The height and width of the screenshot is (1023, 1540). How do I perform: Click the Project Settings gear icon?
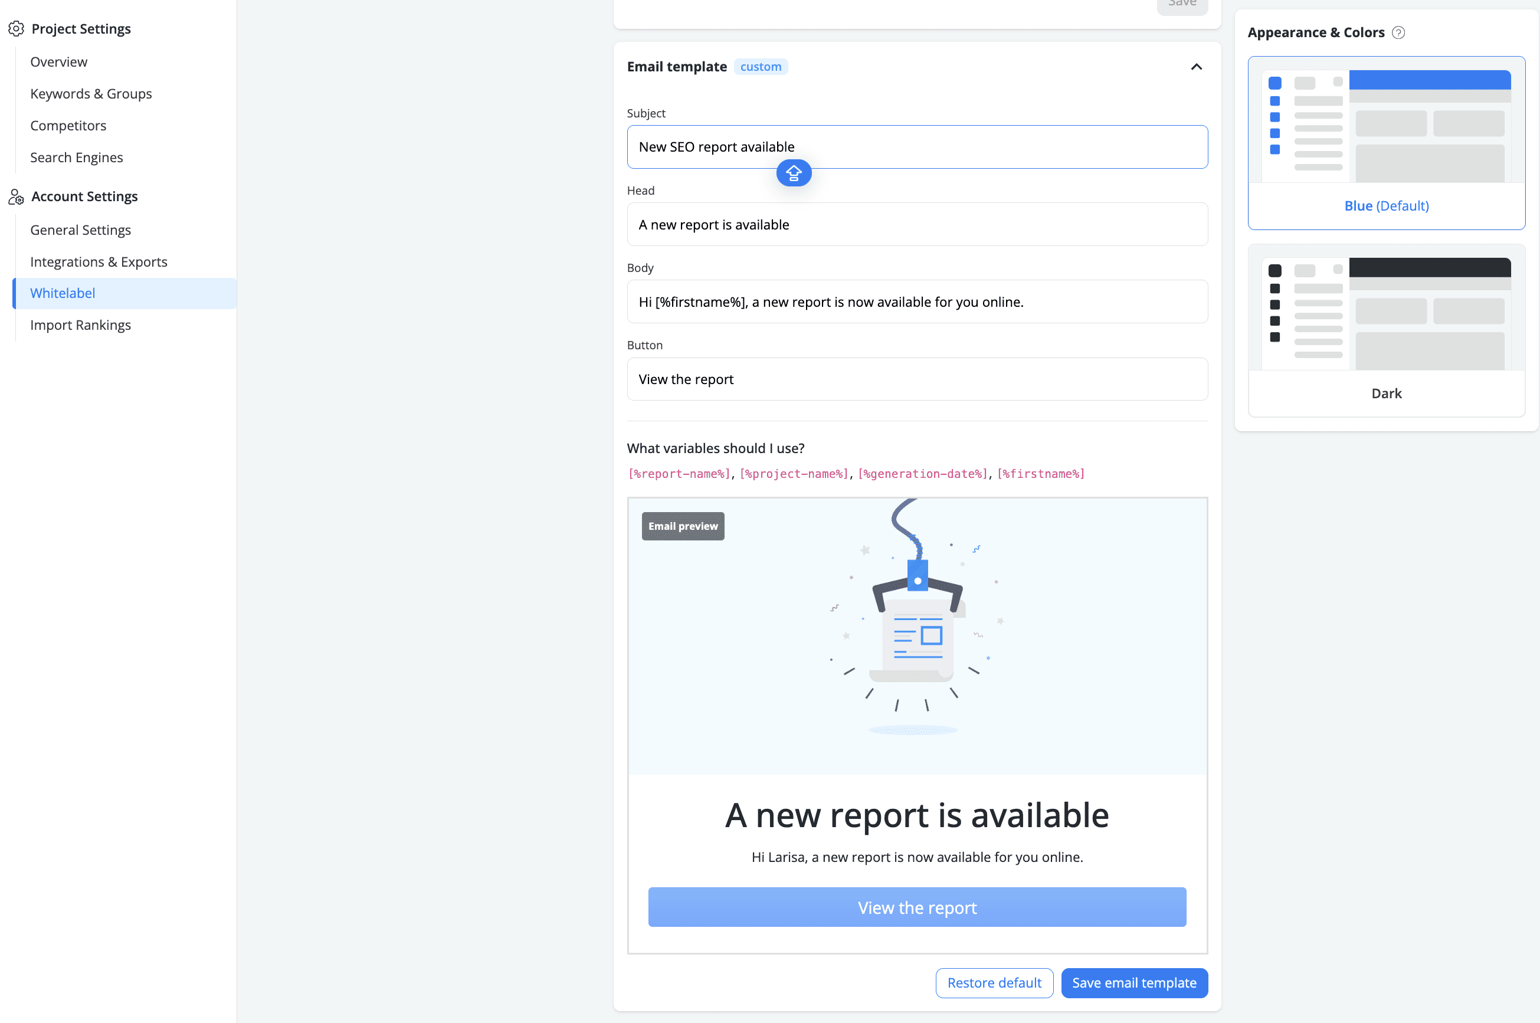17,29
